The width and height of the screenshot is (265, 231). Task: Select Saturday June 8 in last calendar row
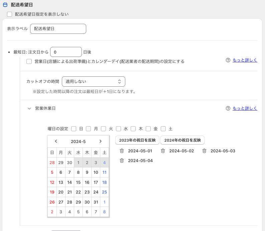(x=105, y=212)
